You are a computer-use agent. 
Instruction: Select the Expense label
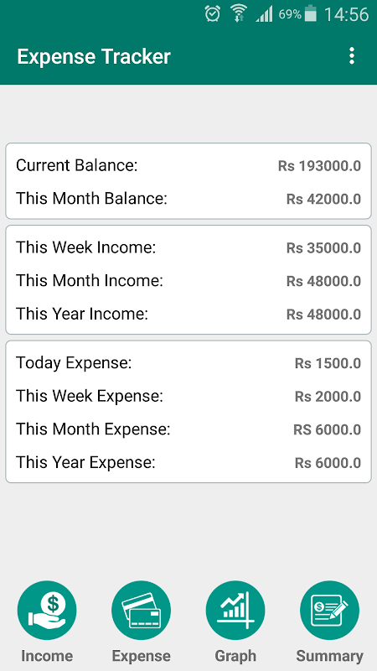pyautogui.click(x=141, y=656)
